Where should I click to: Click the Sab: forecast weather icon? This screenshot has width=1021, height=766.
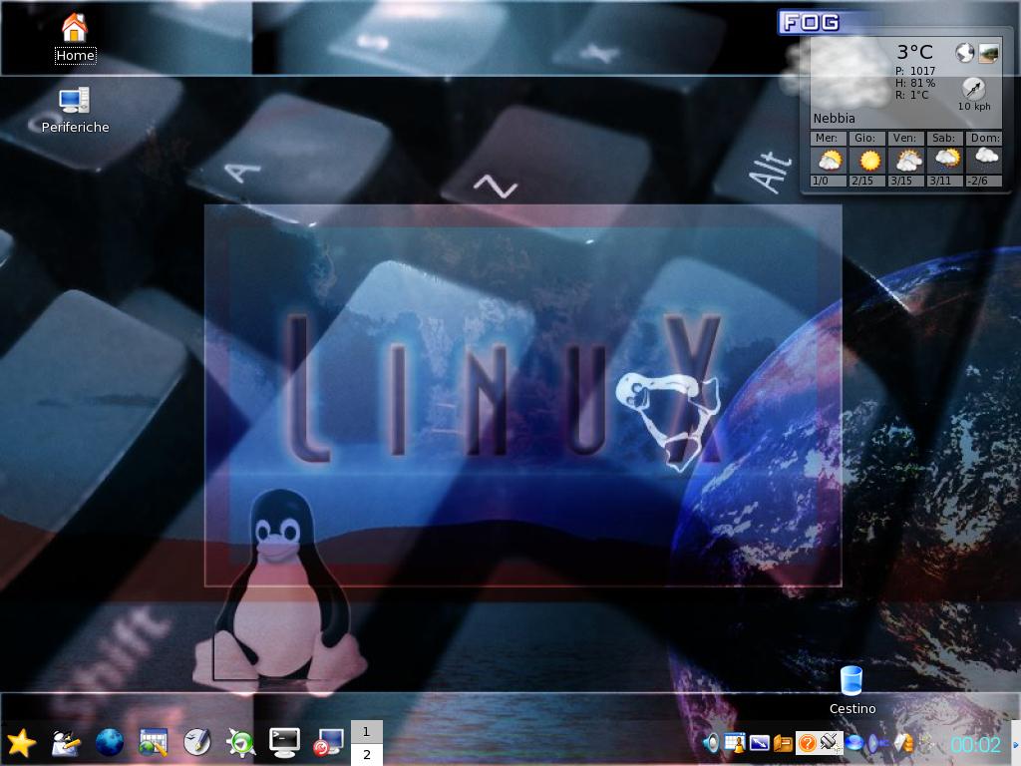[947, 160]
